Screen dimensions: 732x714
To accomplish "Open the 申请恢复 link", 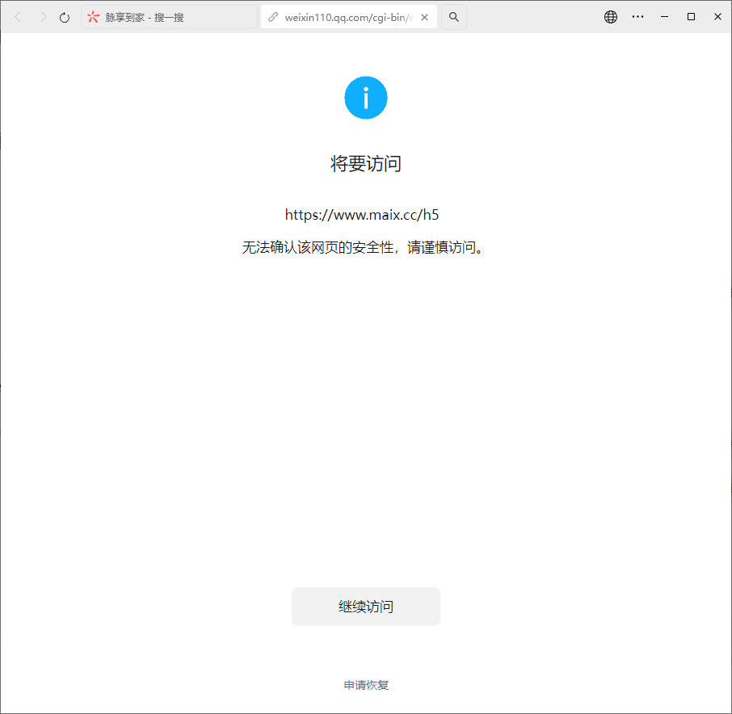I will pos(366,685).
